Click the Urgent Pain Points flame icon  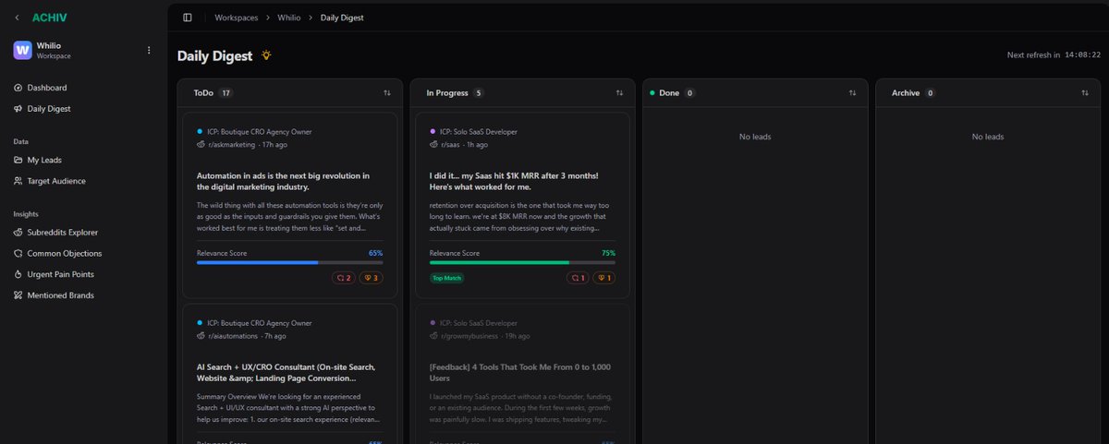point(18,274)
